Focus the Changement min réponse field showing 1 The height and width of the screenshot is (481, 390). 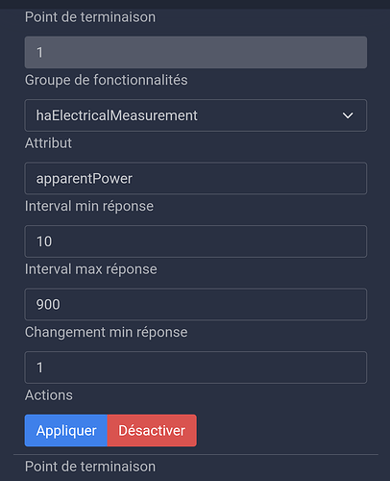pyautogui.click(x=196, y=367)
